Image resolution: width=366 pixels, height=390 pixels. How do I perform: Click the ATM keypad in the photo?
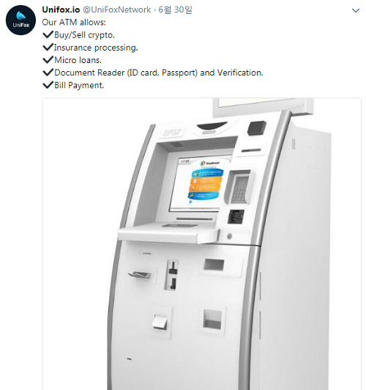coord(239,188)
